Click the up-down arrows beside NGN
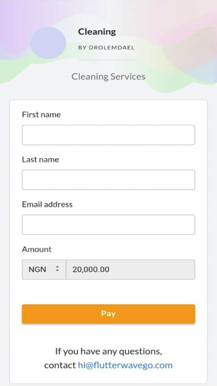 (x=57, y=270)
